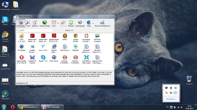Switch RU language indicator
The width and height of the screenshot is (197, 110).
click(x=167, y=107)
